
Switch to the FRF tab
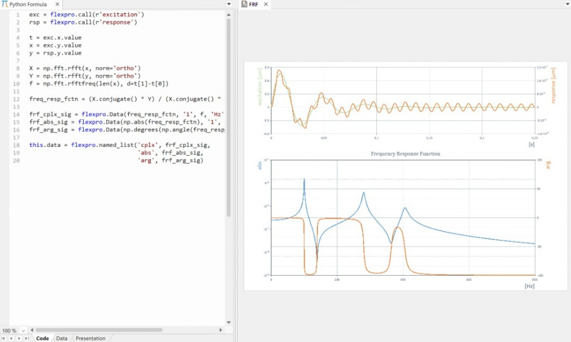pyautogui.click(x=254, y=3)
